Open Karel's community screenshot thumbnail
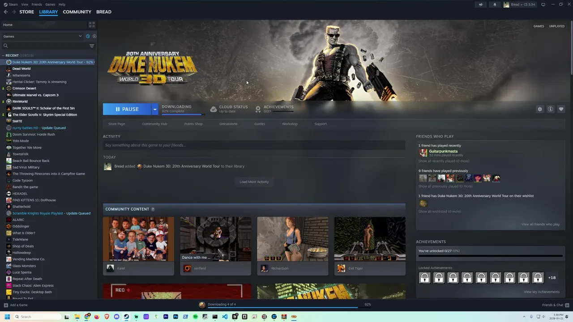Screen dimensions: 573x322 (x=138, y=239)
